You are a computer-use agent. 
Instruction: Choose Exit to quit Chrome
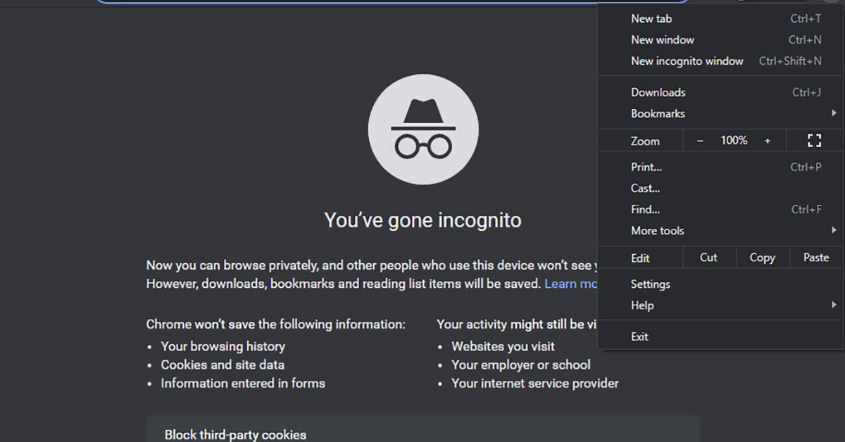[x=639, y=336]
